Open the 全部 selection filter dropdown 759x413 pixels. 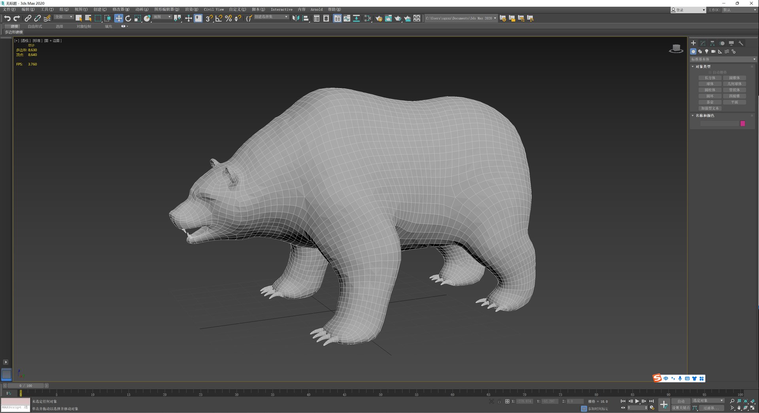click(64, 17)
